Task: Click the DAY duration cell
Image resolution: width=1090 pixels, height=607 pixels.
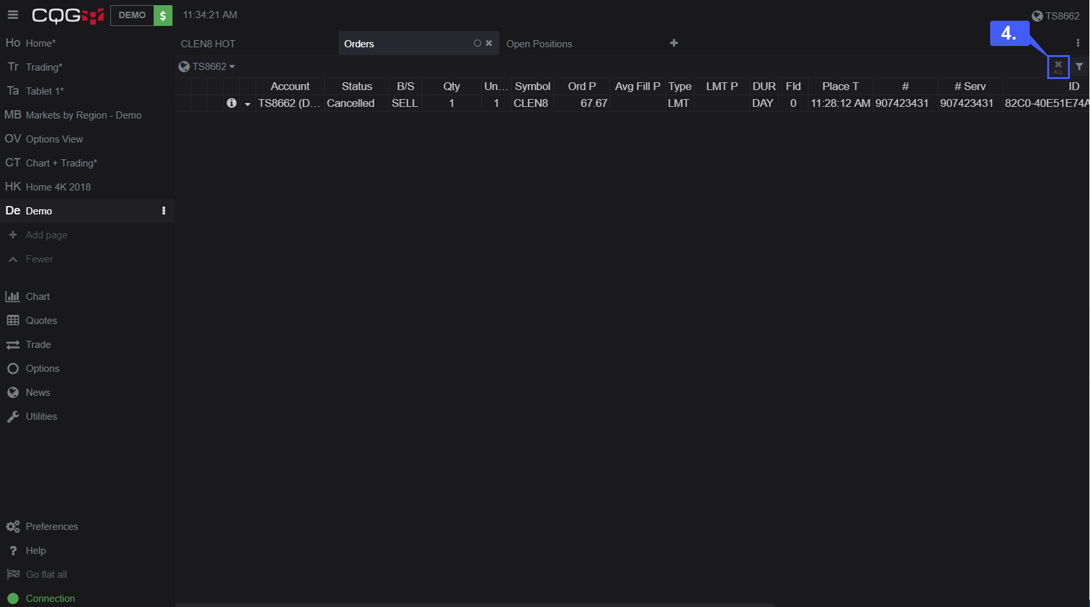Action: pos(763,103)
